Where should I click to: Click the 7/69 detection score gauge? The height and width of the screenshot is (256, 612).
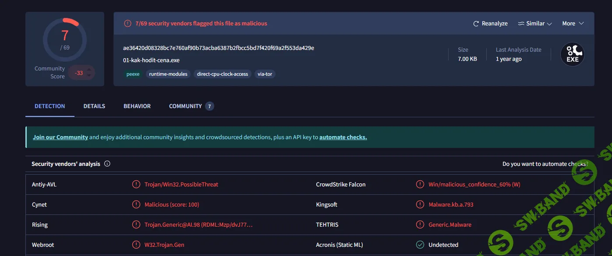coord(65,40)
